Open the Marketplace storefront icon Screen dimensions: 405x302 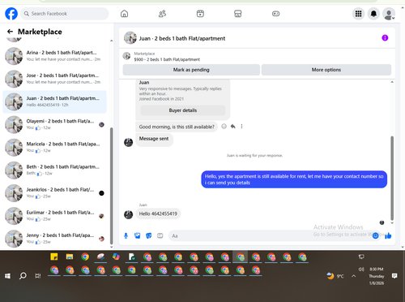click(x=238, y=14)
